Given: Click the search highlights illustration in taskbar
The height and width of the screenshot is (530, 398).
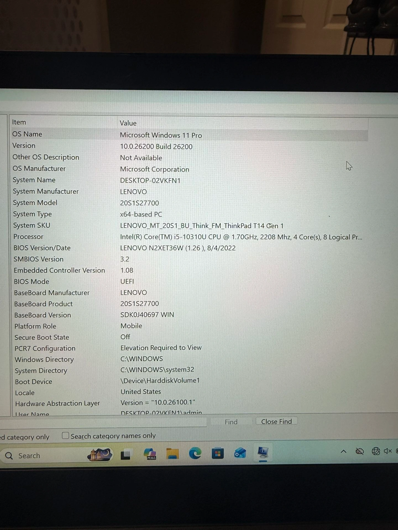Looking at the screenshot, I should pos(100,455).
